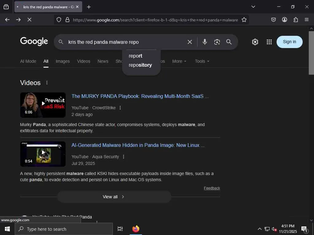The image size is (314, 235).
Task: Open Google quick settings gear
Action: click(x=255, y=42)
